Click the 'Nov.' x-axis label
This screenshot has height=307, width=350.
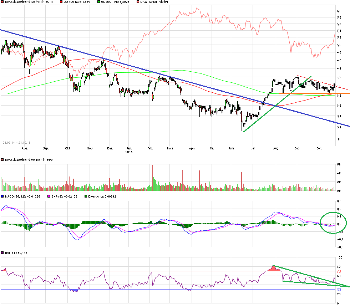click(90, 148)
